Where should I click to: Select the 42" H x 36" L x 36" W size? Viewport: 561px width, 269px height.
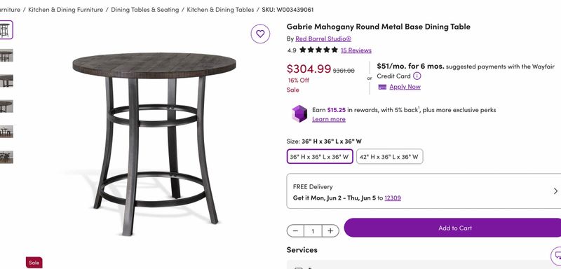pyautogui.click(x=390, y=156)
